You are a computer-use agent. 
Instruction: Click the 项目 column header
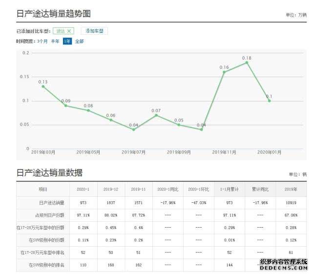click(43, 189)
